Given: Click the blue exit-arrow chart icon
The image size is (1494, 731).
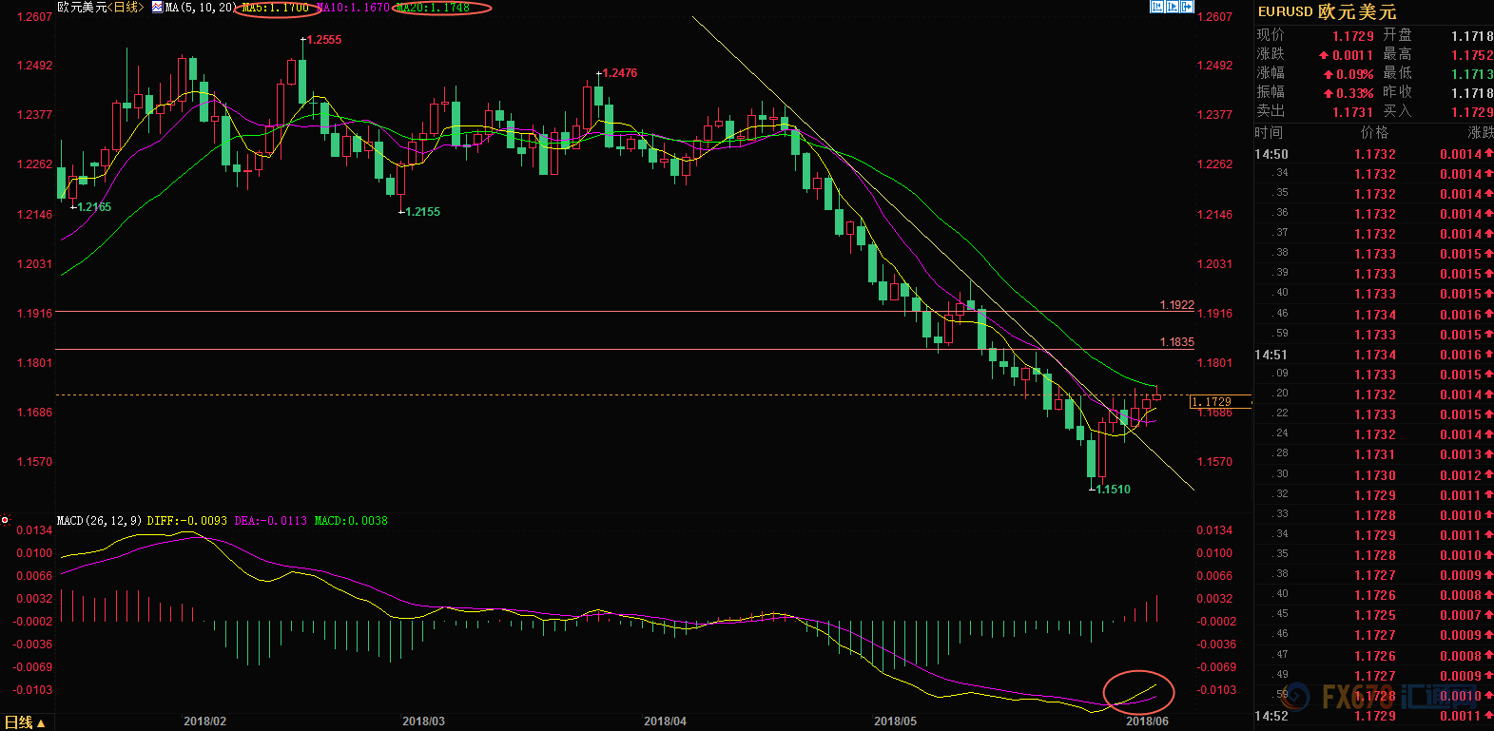Looking at the screenshot, I should 1187,7.
